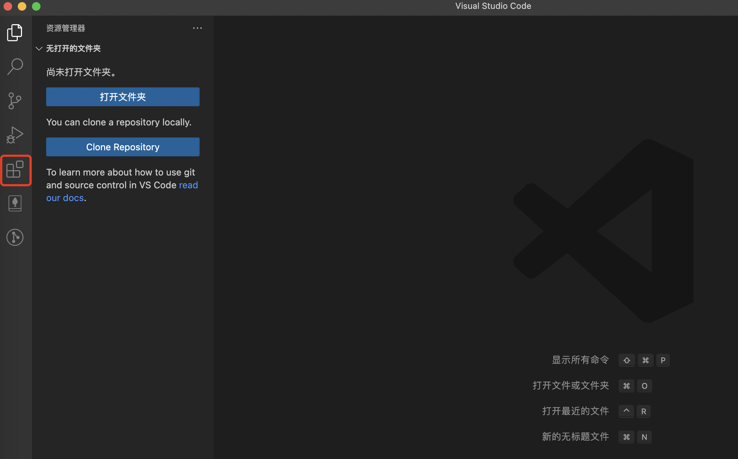This screenshot has width=738, height=459.
Task: Click the 无打开的文件夹 section header
Action: [x=74, y=48]
